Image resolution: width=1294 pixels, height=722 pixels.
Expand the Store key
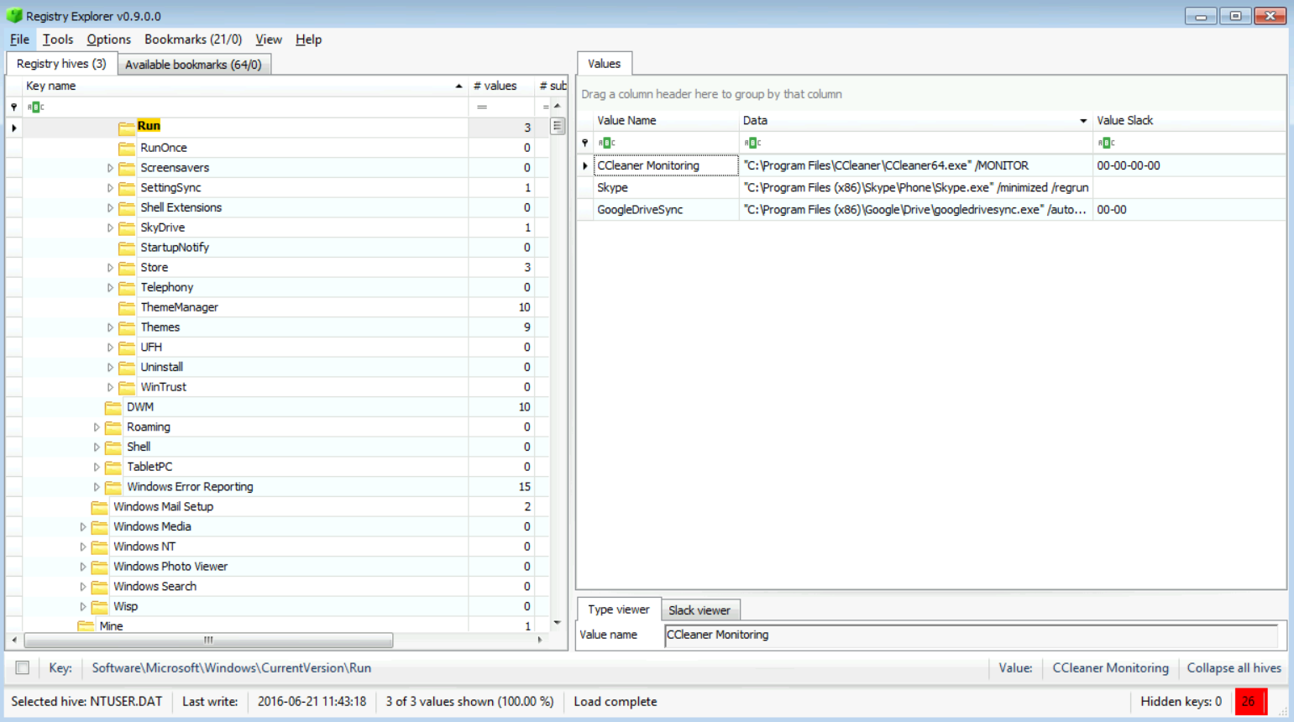110,268
